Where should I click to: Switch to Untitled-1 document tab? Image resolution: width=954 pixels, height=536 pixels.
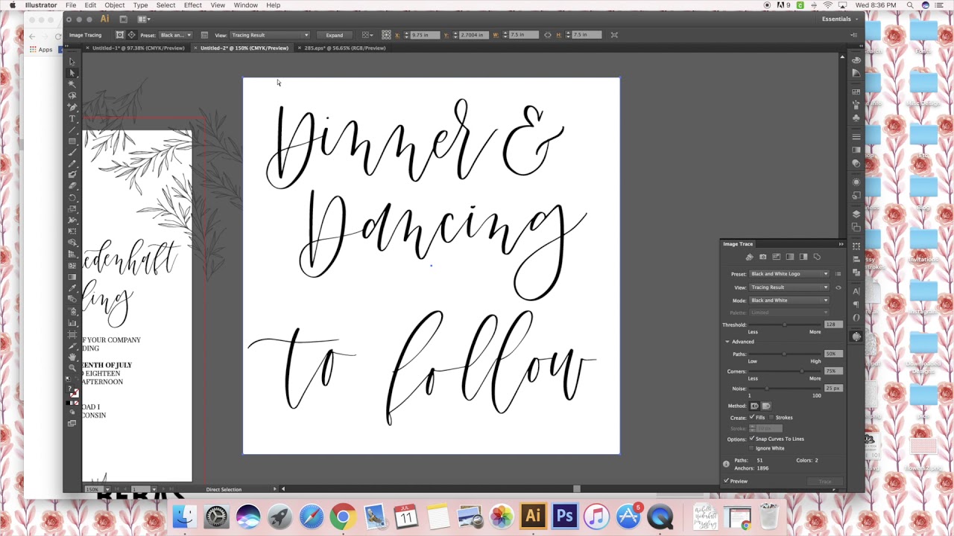pos(138,48)
